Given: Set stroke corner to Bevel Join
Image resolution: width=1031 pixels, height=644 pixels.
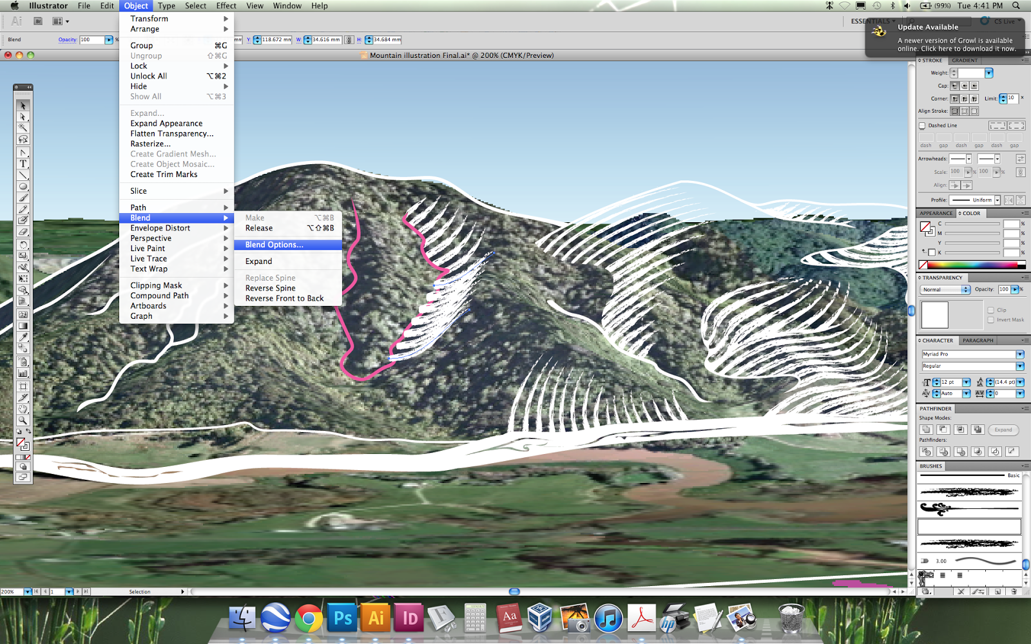Looking at the screenshot, I should click(x=974, y=99).
